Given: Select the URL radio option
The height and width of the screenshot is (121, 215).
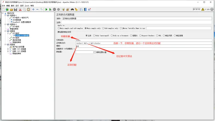Looking at the screenshot, I should coord(157,36).
